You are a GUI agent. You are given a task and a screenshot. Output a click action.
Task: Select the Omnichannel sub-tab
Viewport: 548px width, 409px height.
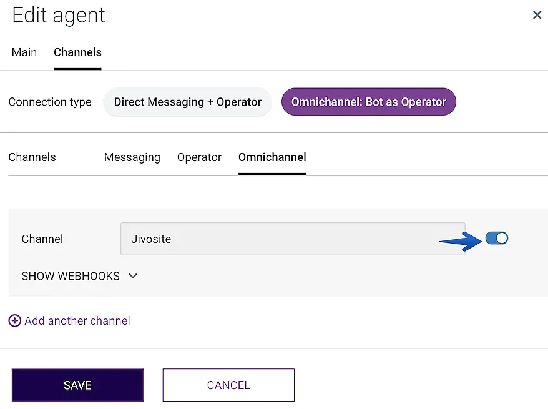pyautogui.click(x=272, y=157)
